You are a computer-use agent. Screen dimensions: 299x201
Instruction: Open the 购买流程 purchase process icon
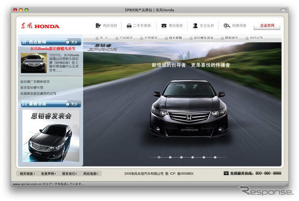[x=98, y=25]
